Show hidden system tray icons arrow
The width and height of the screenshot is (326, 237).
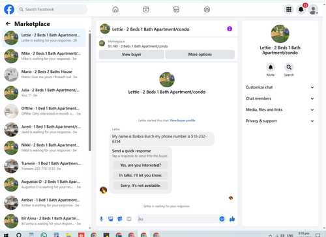click(x=270, y=235)
